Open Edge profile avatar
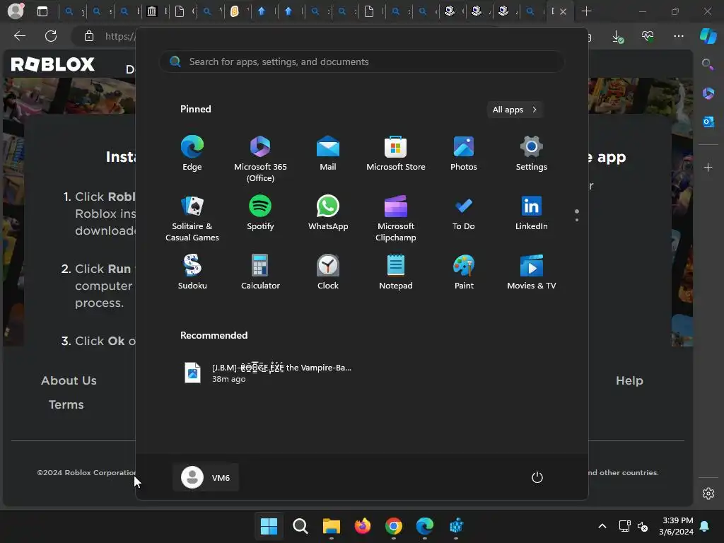The height and width of the screenshot is (543, 724). pos(16,11)
